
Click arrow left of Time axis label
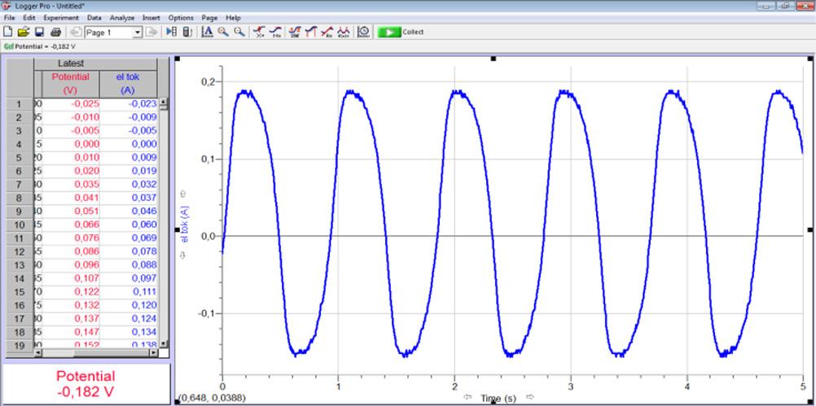[x=467, y=397]
